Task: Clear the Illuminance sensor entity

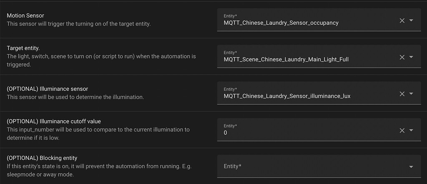Action: click(402, 94)
